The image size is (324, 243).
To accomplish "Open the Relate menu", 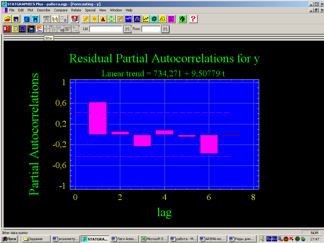I will pyautogui.click(x=76, y=10).
